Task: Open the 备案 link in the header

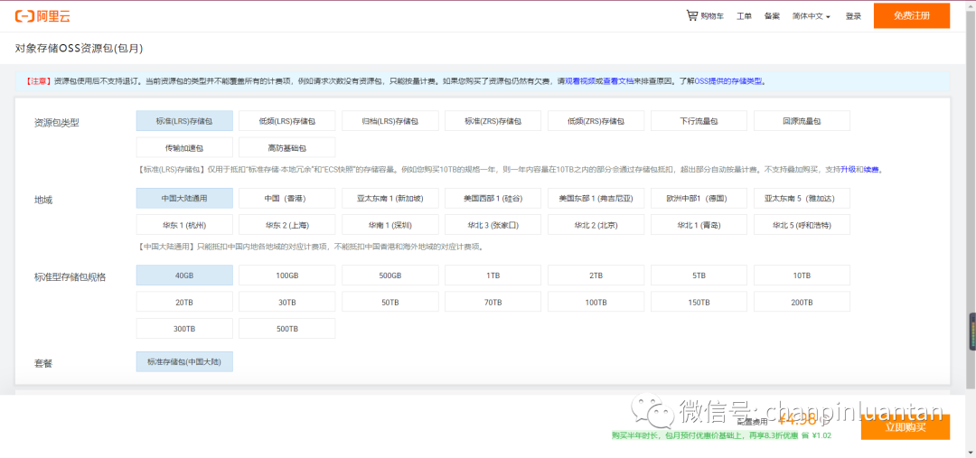Action: coord(772,16)
